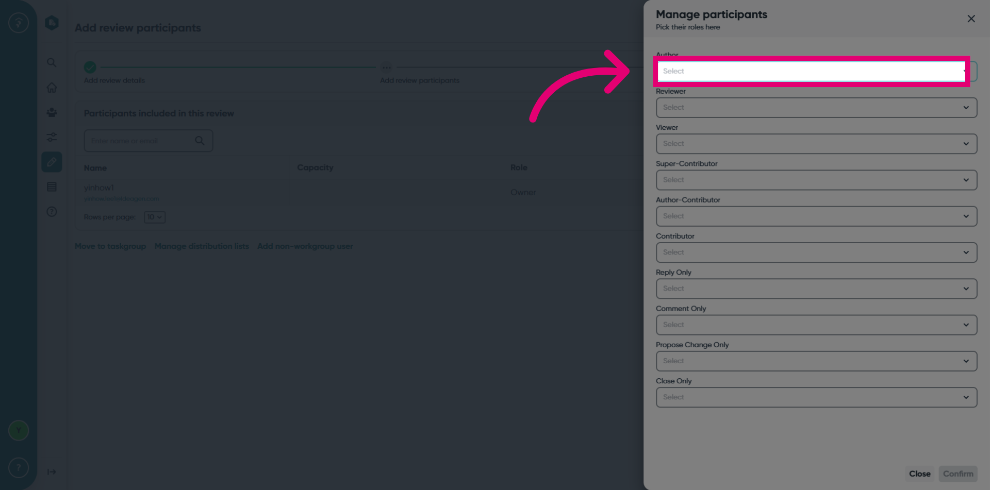The image size is (990, 490).
Task: Close the Manage participants panel
Action: pyautogui.click(x=971, y=19)
